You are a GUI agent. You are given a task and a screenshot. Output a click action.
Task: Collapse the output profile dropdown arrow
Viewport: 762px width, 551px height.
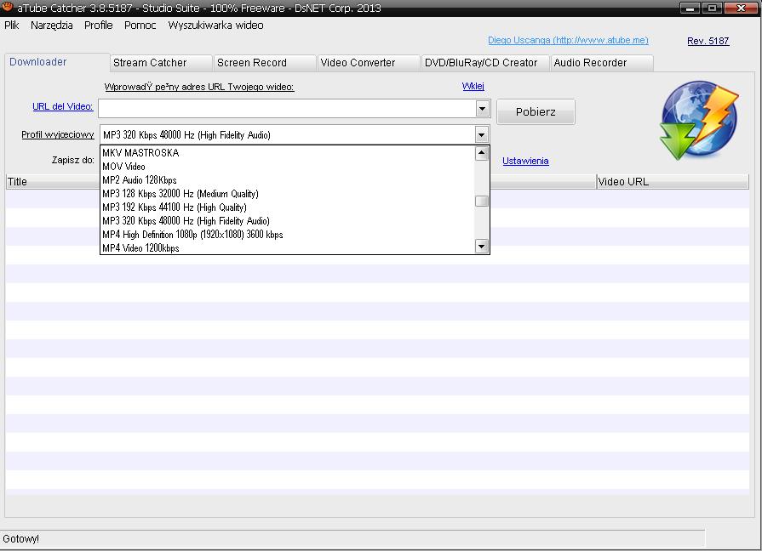tap(481, 135)
